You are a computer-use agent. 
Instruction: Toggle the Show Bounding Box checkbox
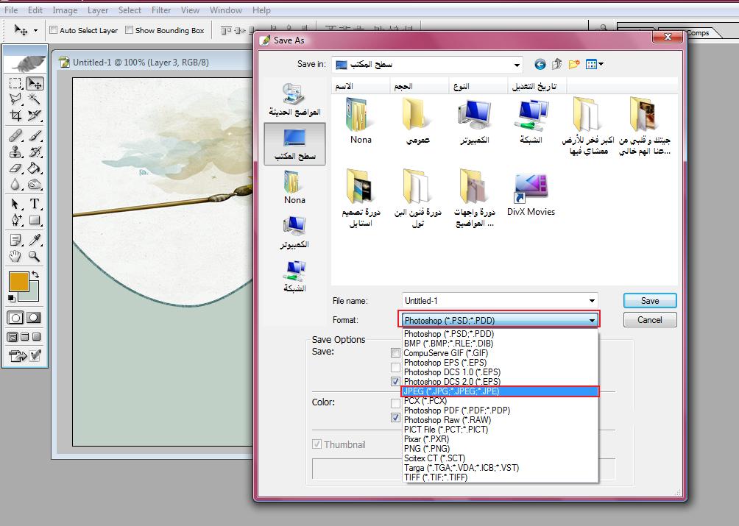point(129,30)
